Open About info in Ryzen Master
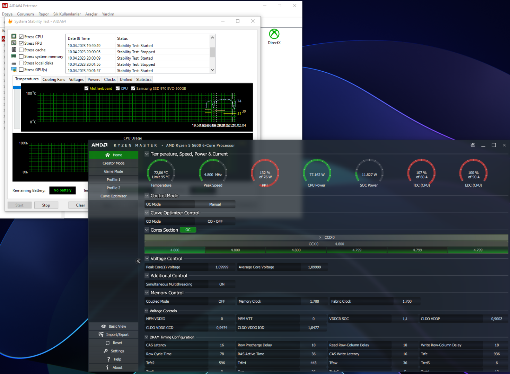 114,367
